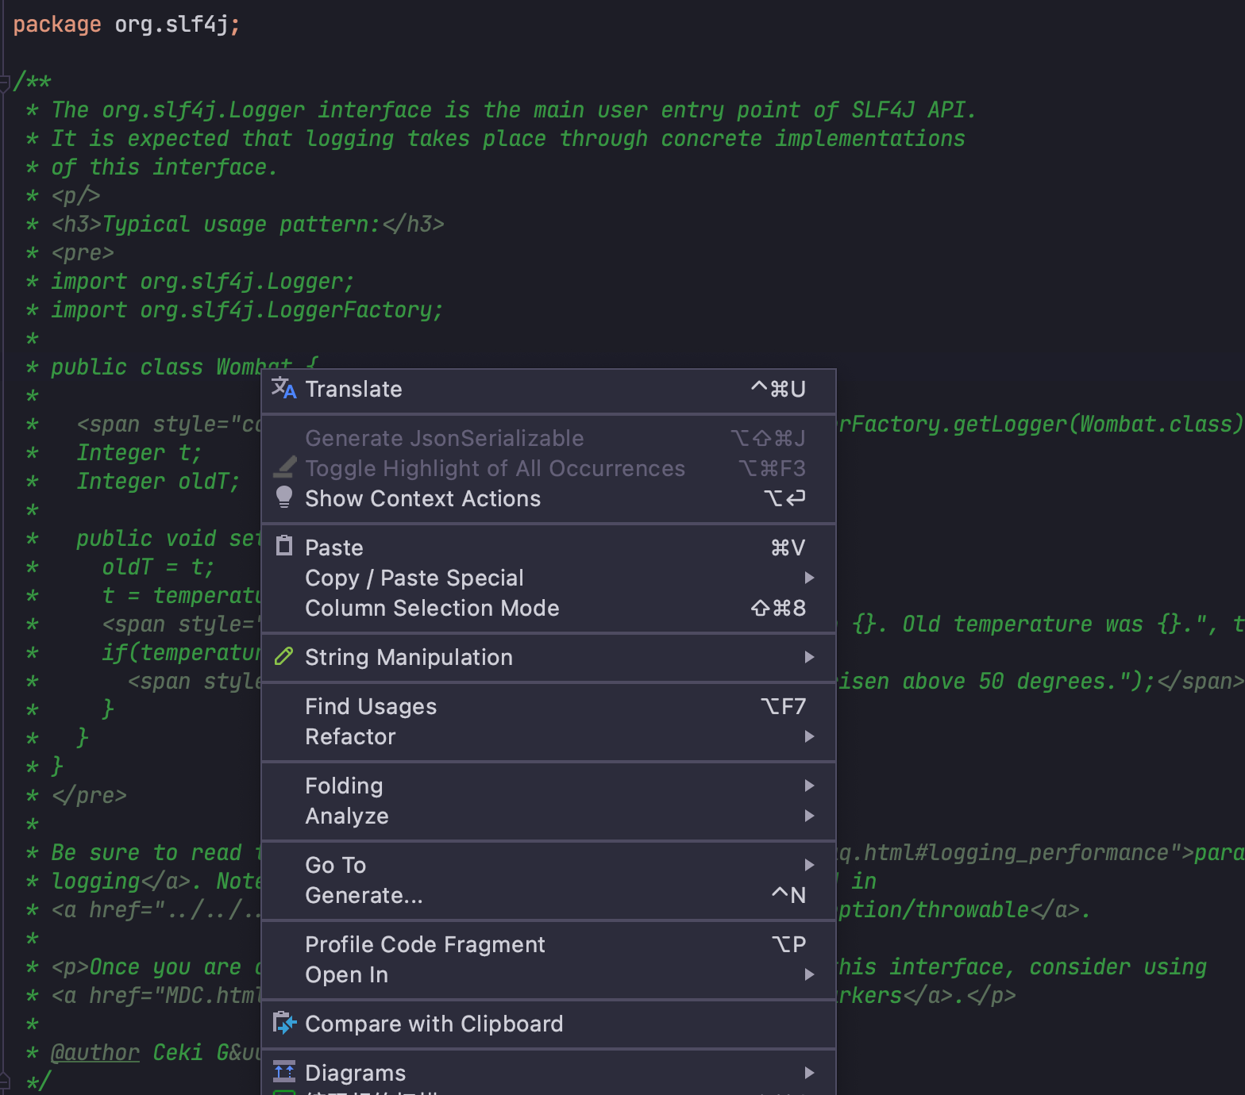The width and height of the screenshot is (1245, 1095).
Task: Choose Translate from the context menu
Action: click(x=549, y=389)
